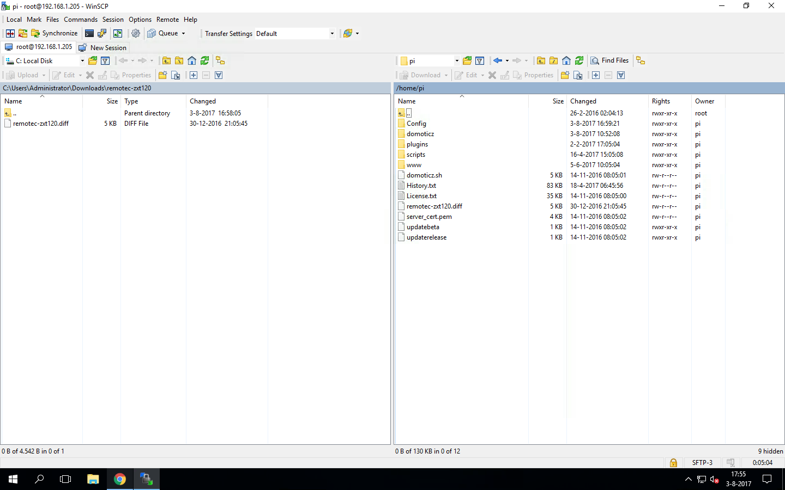Image resolution: width=785 pixels, height=490 pixels.
Task: Click remote Invert Selection icon
Action: point(621,75)
